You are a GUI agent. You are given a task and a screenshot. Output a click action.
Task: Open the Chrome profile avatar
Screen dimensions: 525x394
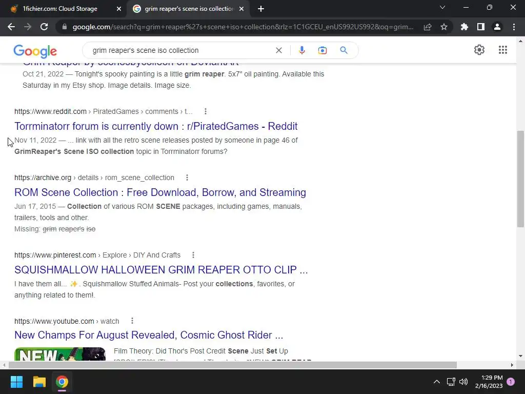click(x=497, y=27)
